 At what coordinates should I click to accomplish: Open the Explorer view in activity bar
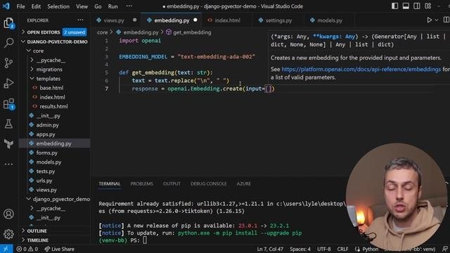pos(8,22)
